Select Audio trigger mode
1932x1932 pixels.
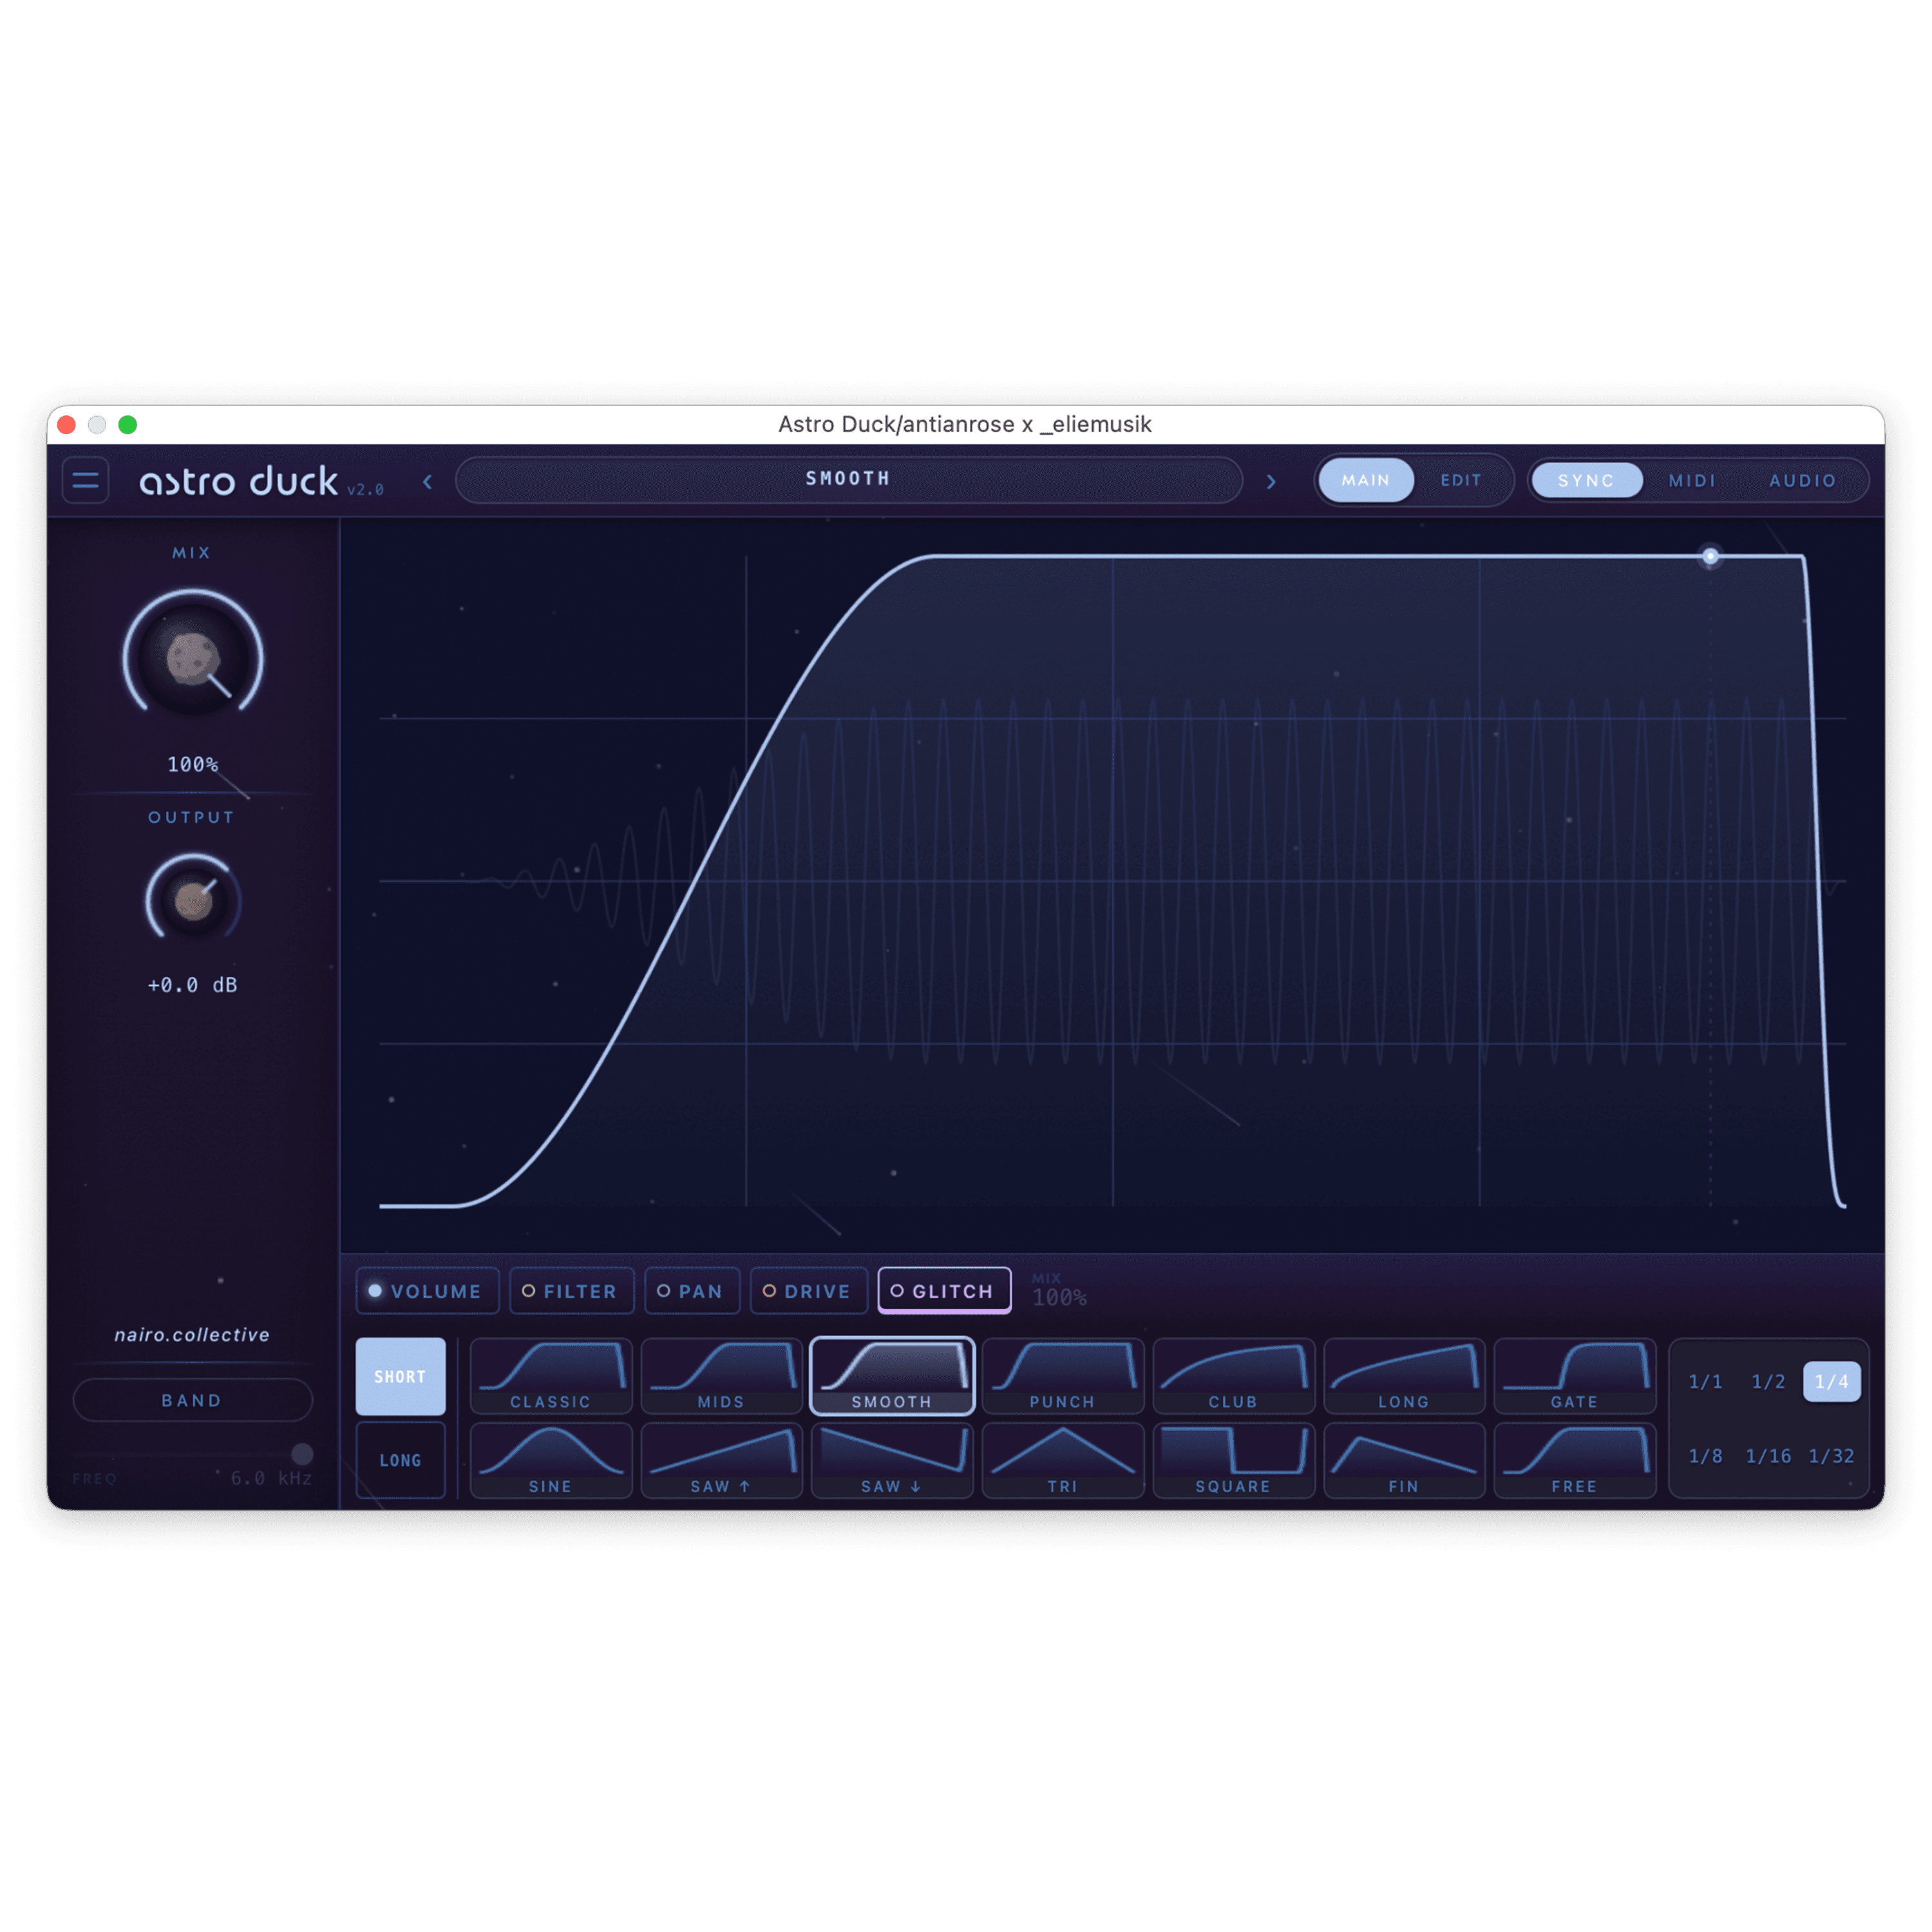[x=1803, y=481]
